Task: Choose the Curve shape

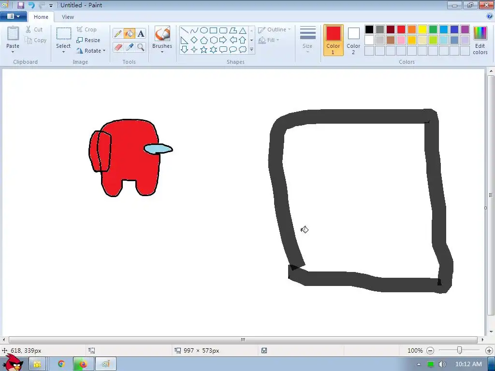Action: (194, 30)
